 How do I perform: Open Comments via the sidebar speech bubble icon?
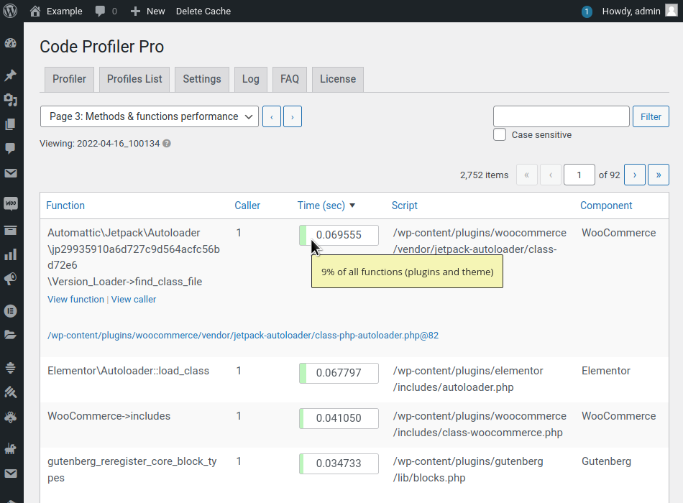pos(11,149)
